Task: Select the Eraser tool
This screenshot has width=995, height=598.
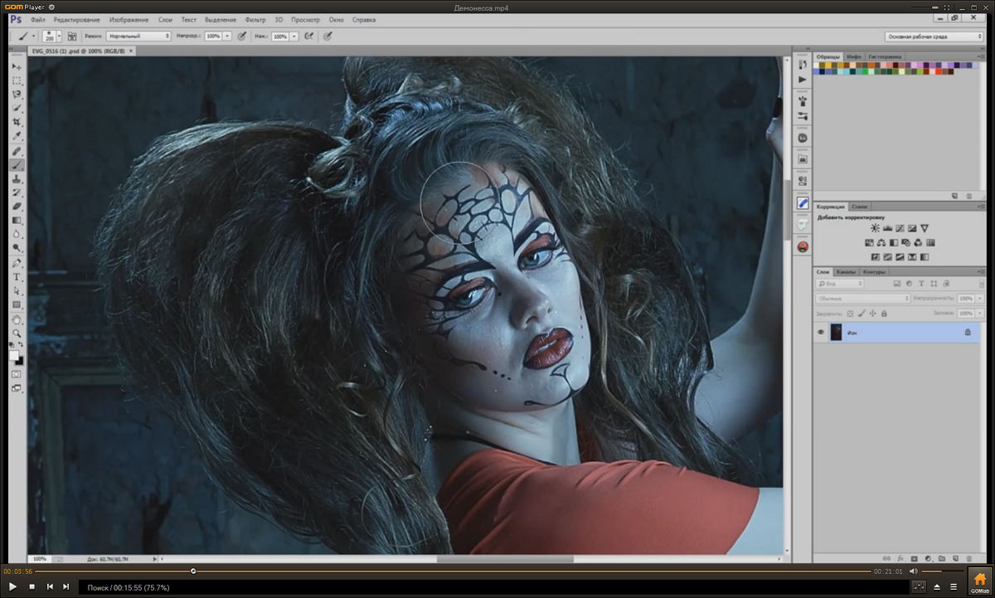Action: (x=17, y=207)
